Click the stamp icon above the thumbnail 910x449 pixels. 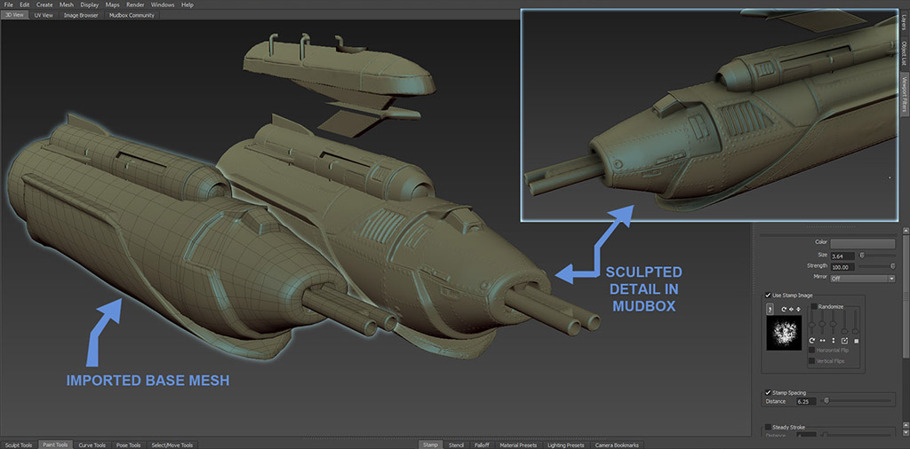point(770,309)
